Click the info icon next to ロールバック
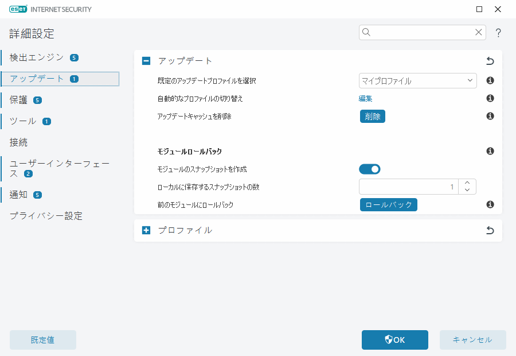Image resolution: width=516 pixels, height=356 pixels. pyautogui.click(x=490, y=204)
